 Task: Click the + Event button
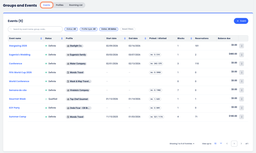[241, 21]
